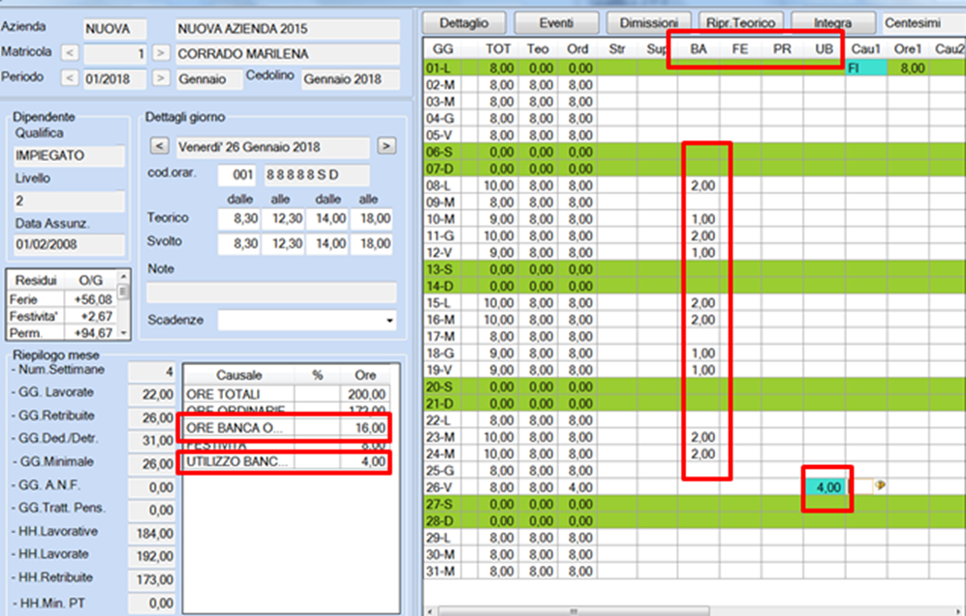Image resolution: width=966 pixels, height=616 pixels.
Task: Click the Integra button
Action: pyautogui.click(x=833, y=23)
